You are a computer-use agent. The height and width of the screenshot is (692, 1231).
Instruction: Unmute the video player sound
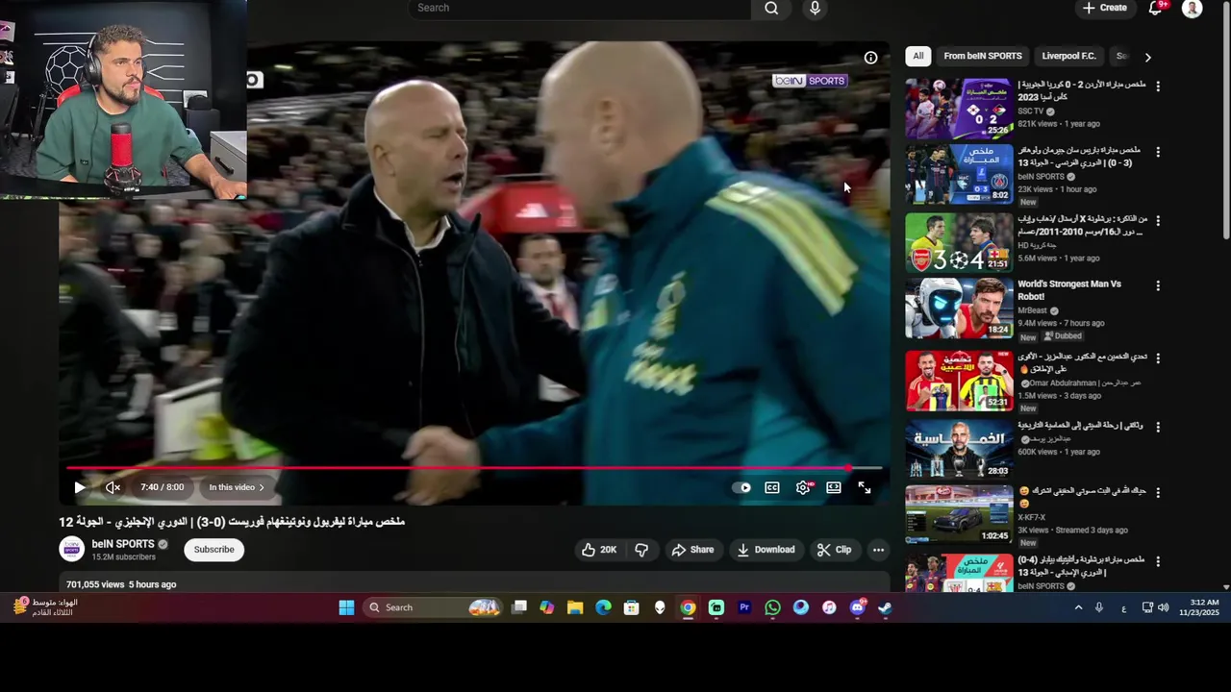tap(113, 487)
